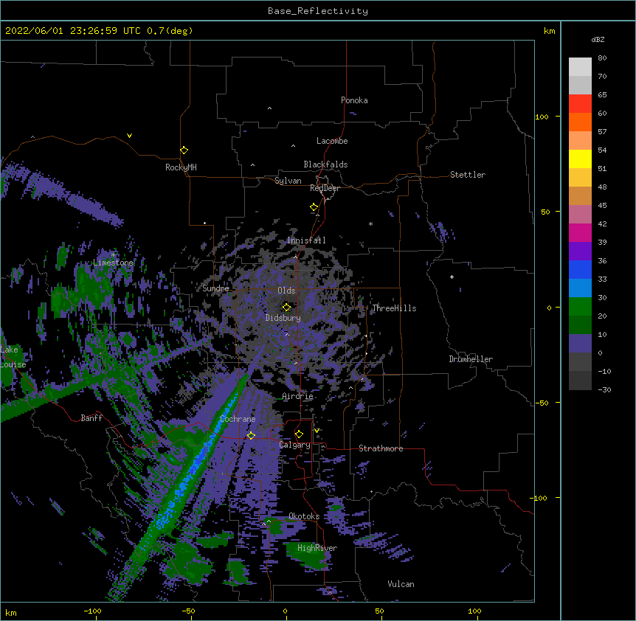This screenshot has height=621, width=636.
Task: Click the Ponoka city label
Action: pos(354,100)
